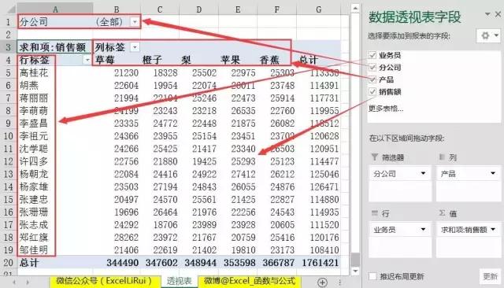Toggle the 销售额 field checkbox
Screen dimensions: 504x288
click(372, 91)
